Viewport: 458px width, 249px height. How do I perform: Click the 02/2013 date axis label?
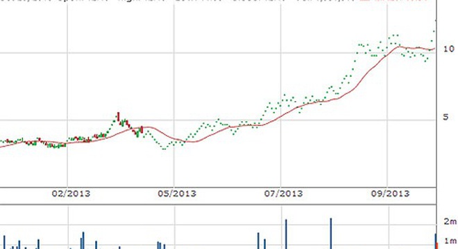[x=71, y=194]
